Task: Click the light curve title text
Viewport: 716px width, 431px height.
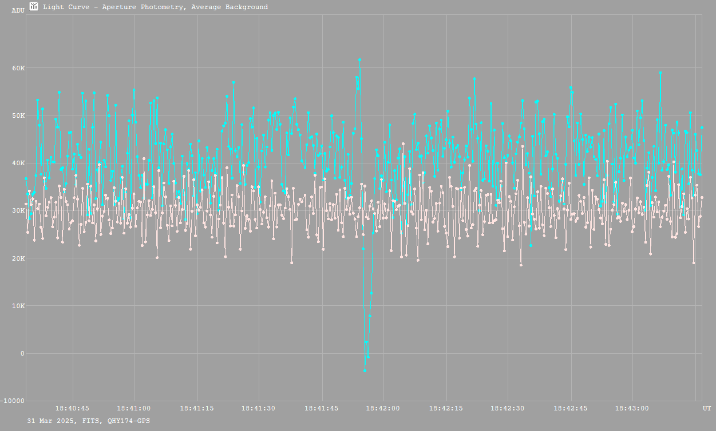Action: click(155, 7)
